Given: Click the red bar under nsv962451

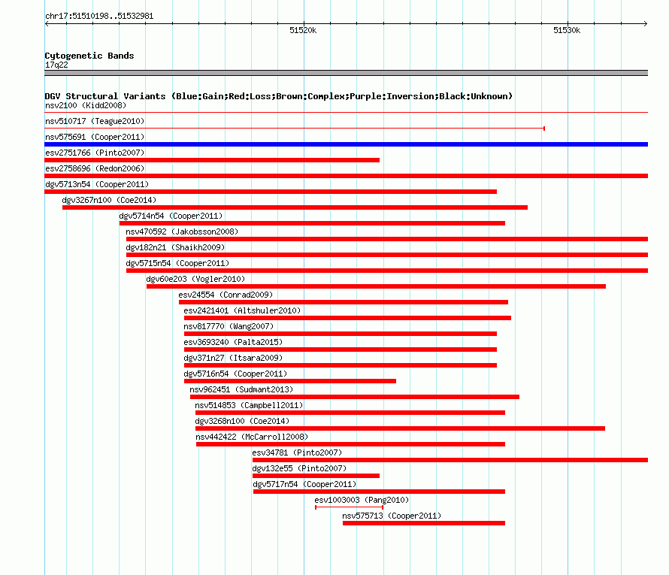Looking at the screenshot, I should click(x=355, y=397).
